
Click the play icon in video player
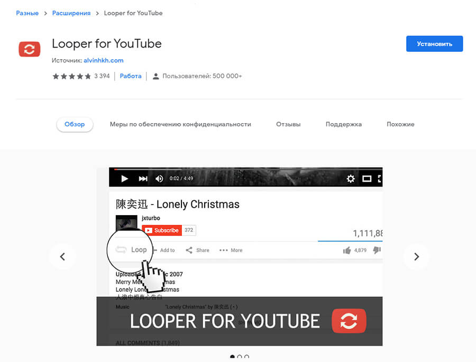[124, 179]
